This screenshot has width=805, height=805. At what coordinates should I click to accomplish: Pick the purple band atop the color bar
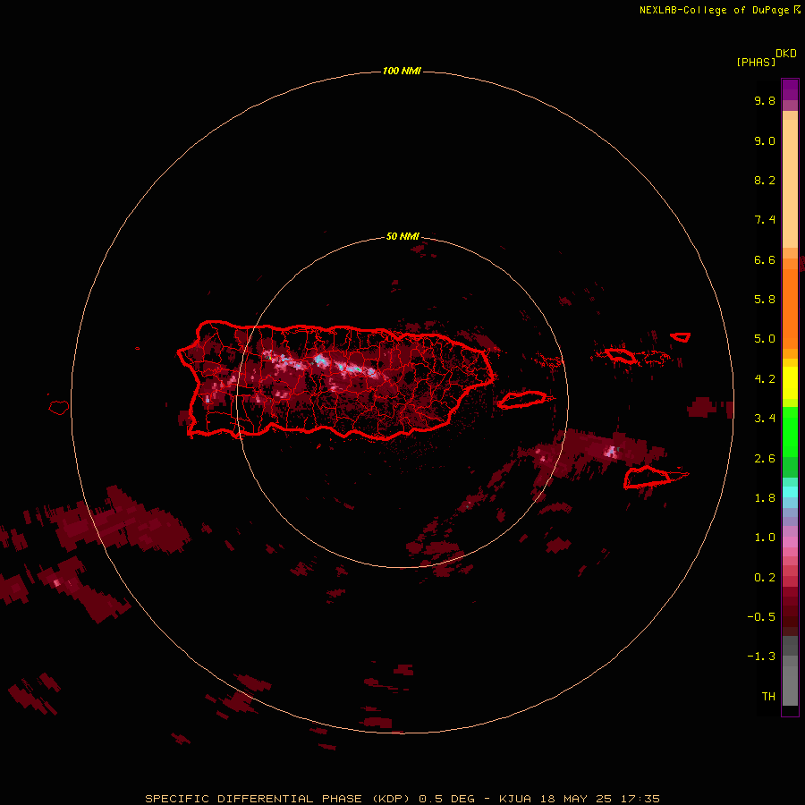[790, 89]
